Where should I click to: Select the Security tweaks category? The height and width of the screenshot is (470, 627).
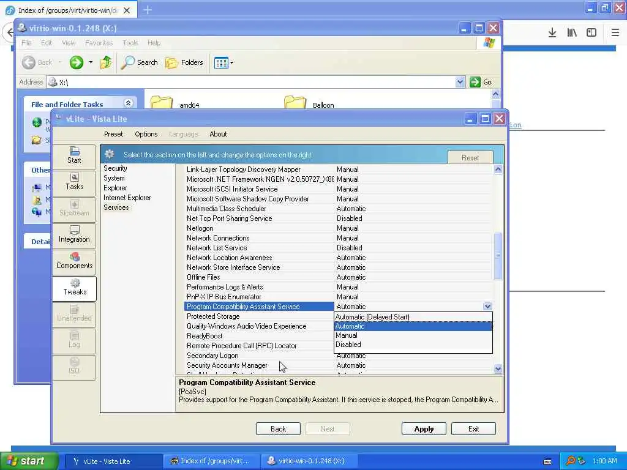(115, 168)
